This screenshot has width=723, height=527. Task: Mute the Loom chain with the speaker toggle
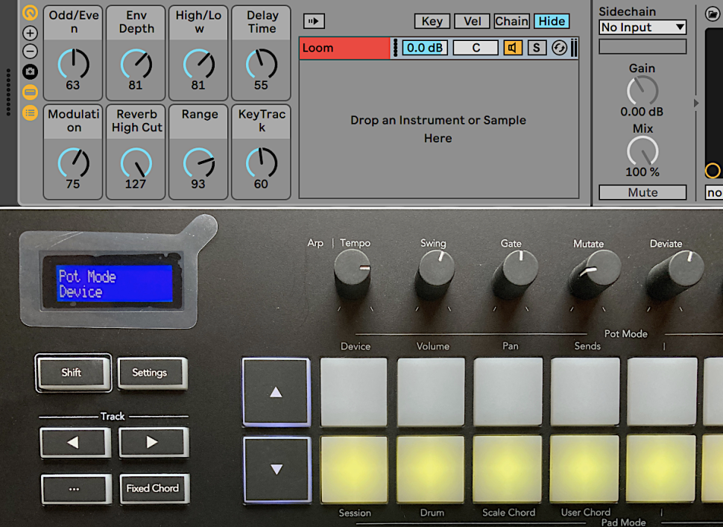click(513, 48)
